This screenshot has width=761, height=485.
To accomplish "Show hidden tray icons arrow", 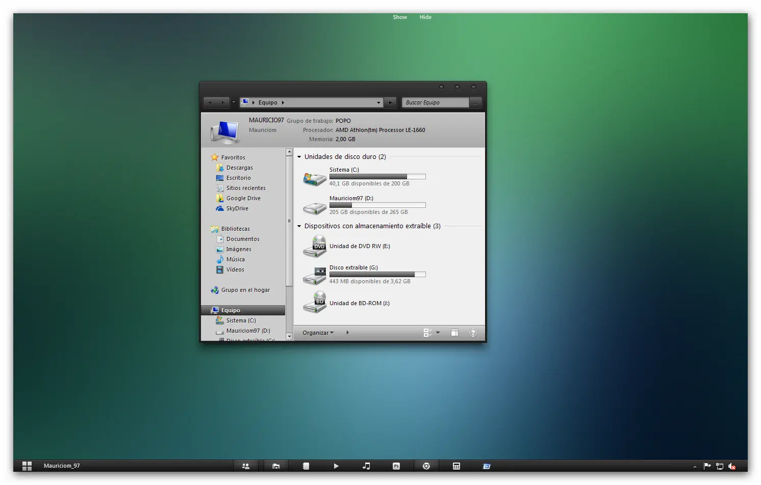I will point(695,466).
